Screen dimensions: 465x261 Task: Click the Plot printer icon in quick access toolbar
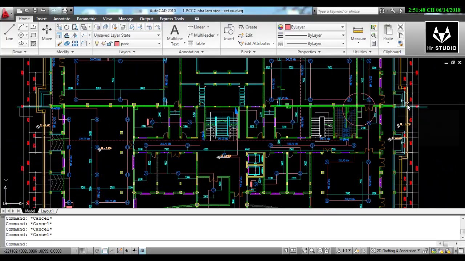tap(65, 11)
